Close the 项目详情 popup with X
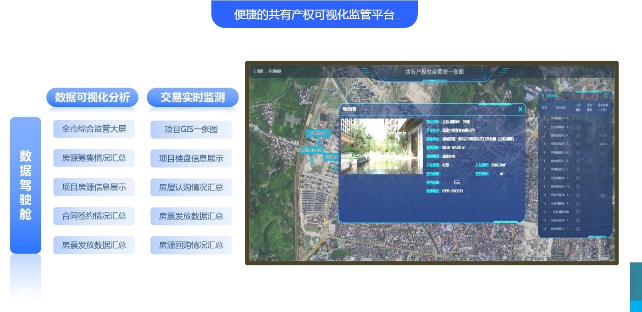This screenshot has width=642, height=312. (520, 109)
